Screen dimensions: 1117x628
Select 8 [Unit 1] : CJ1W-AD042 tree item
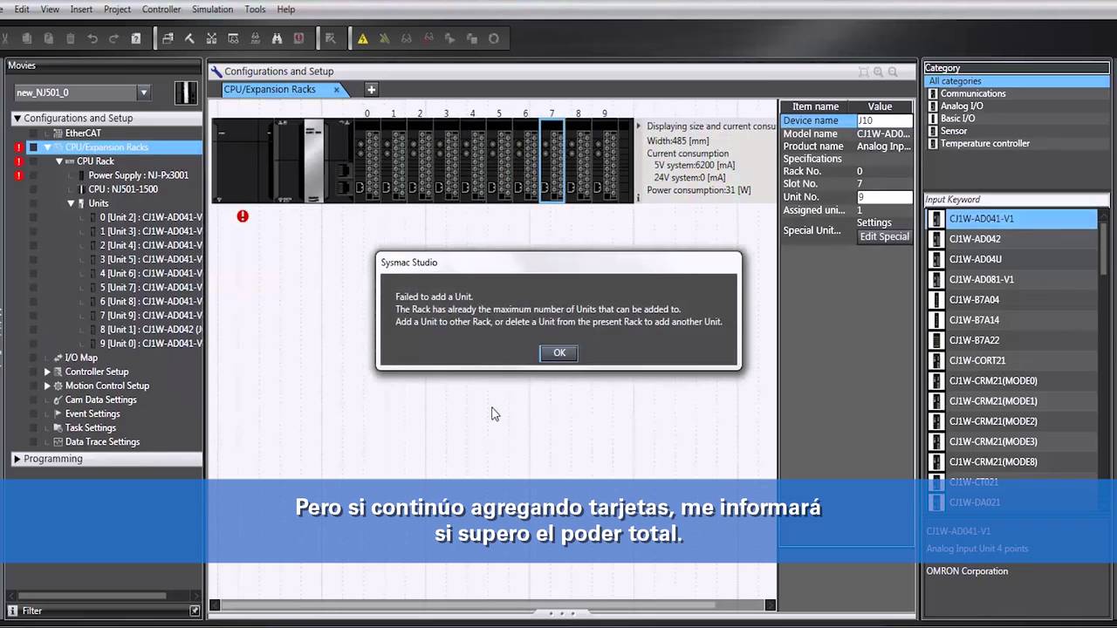151,330
